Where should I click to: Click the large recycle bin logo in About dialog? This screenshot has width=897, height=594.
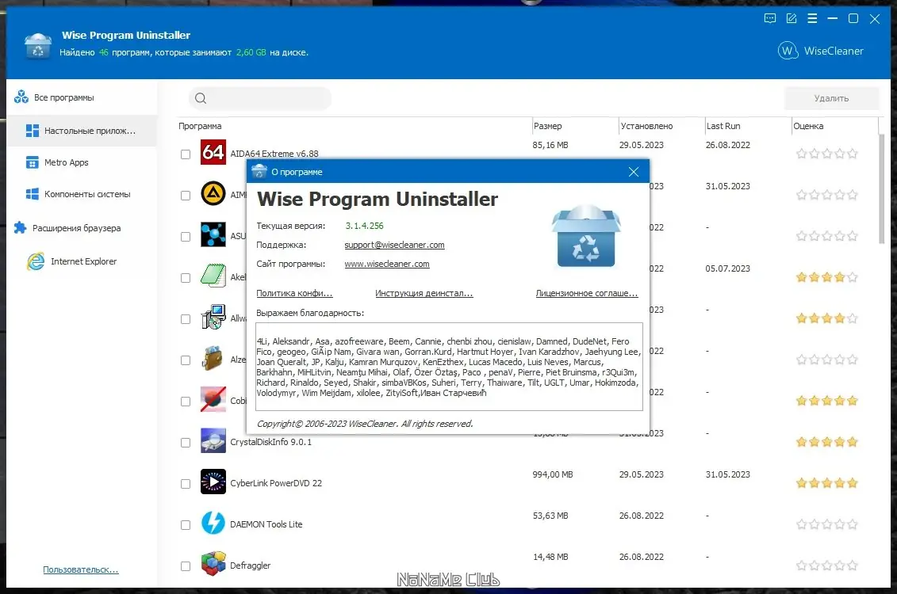coord(586,236)
